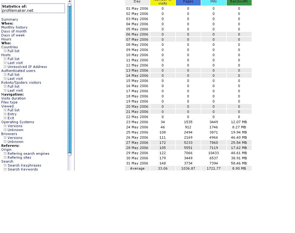Open Visits duration report
Screen dimensions: 295x233
14,98
